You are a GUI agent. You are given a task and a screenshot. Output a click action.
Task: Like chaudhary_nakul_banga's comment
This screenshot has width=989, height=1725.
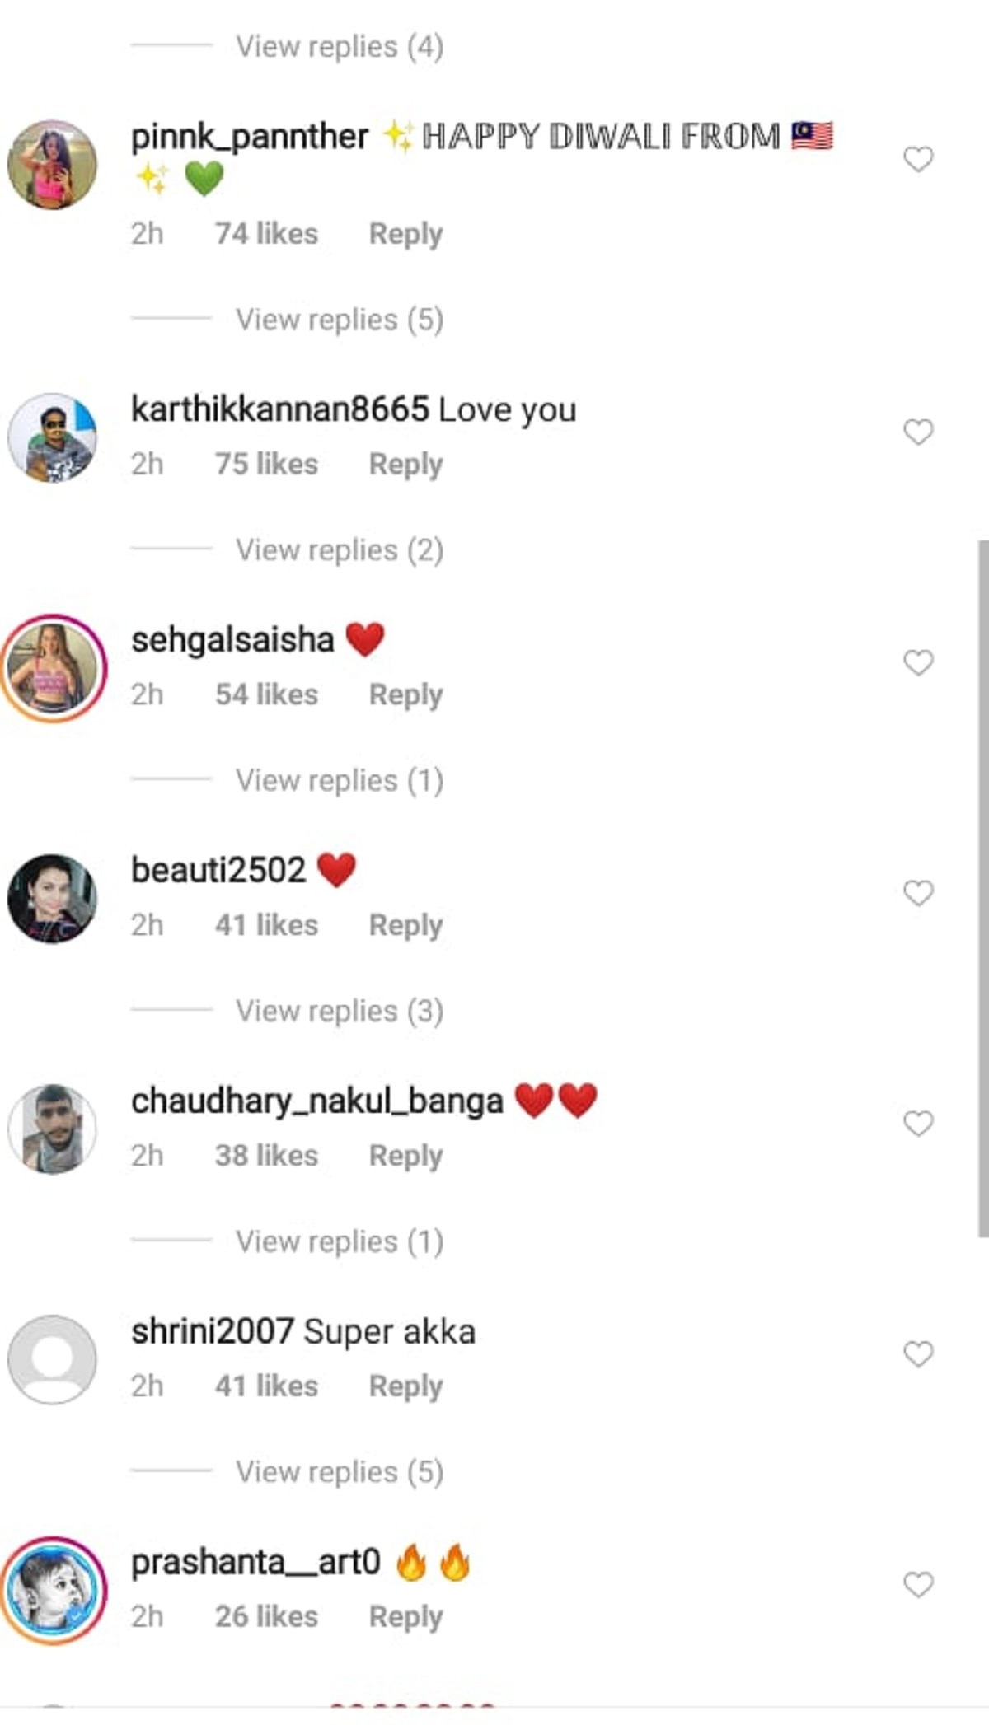coord(918,1124)
